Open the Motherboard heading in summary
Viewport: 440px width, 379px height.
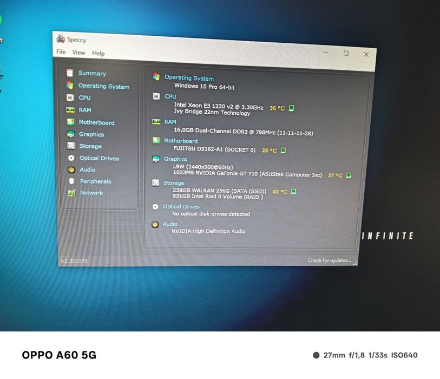point(181,141)
